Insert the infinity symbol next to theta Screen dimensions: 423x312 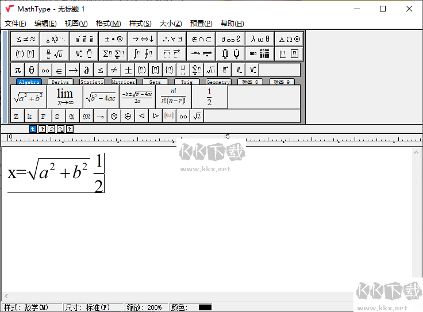45,70
